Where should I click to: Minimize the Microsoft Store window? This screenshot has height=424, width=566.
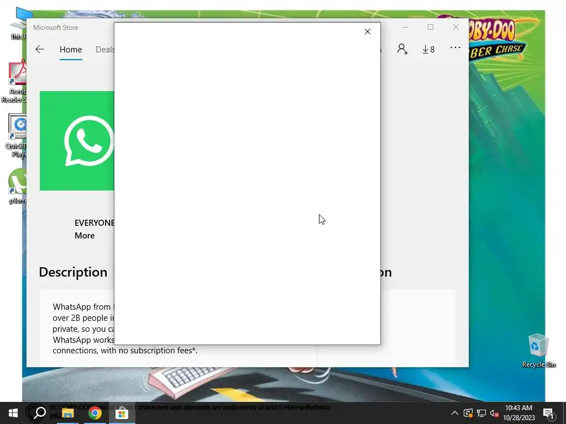click(x=405, y=28)
